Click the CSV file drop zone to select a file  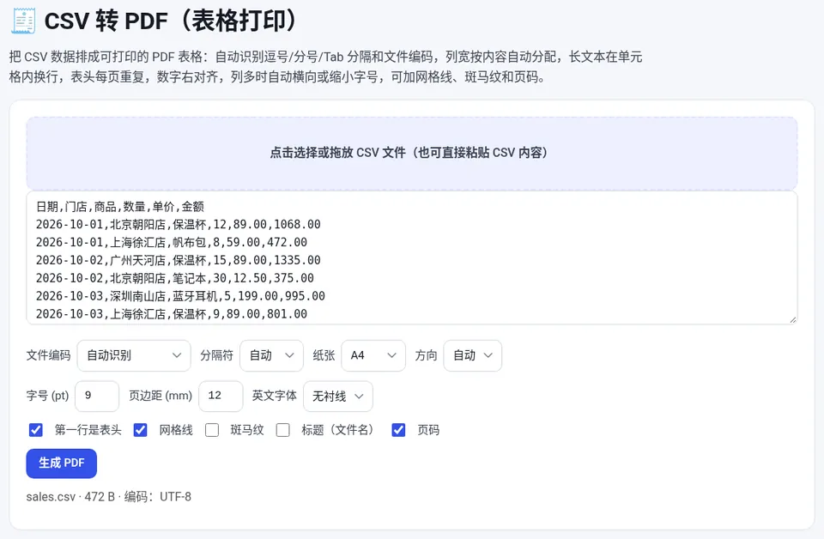411,153
